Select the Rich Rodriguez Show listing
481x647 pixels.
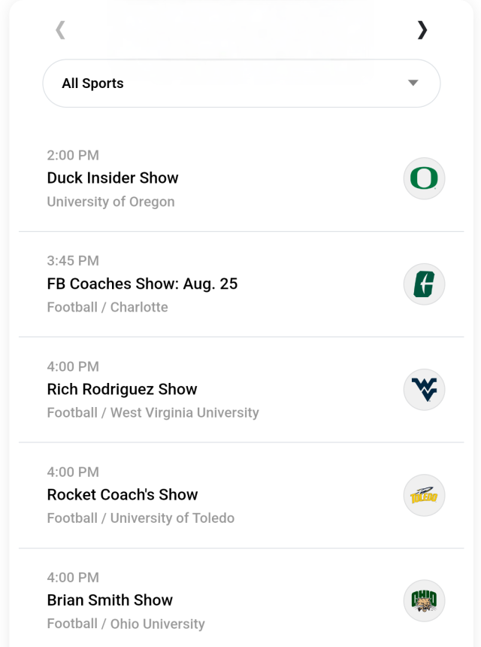tap(122, 389)
